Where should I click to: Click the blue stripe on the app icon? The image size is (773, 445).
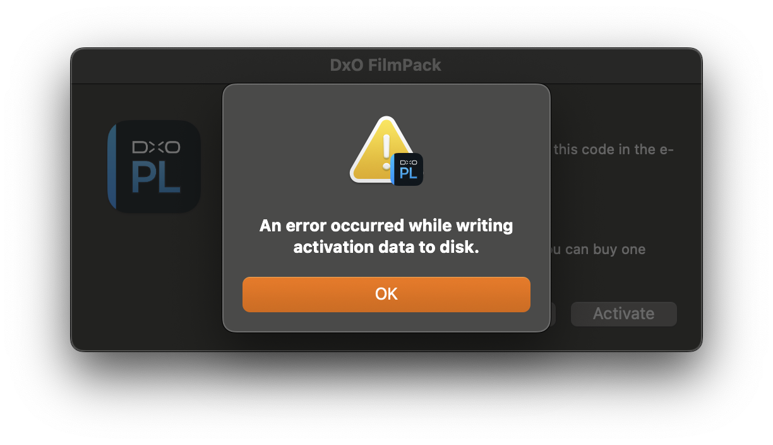point(112,167)
